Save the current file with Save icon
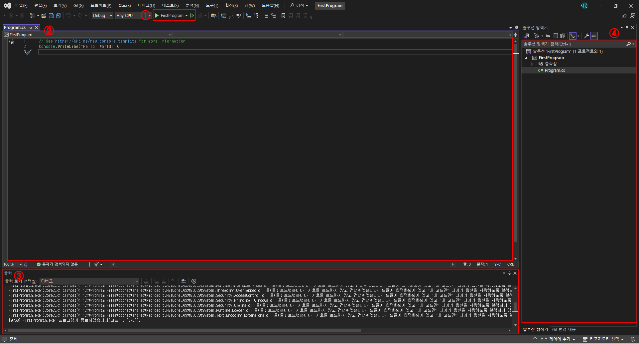639x344 pixels. click(51, 16)
